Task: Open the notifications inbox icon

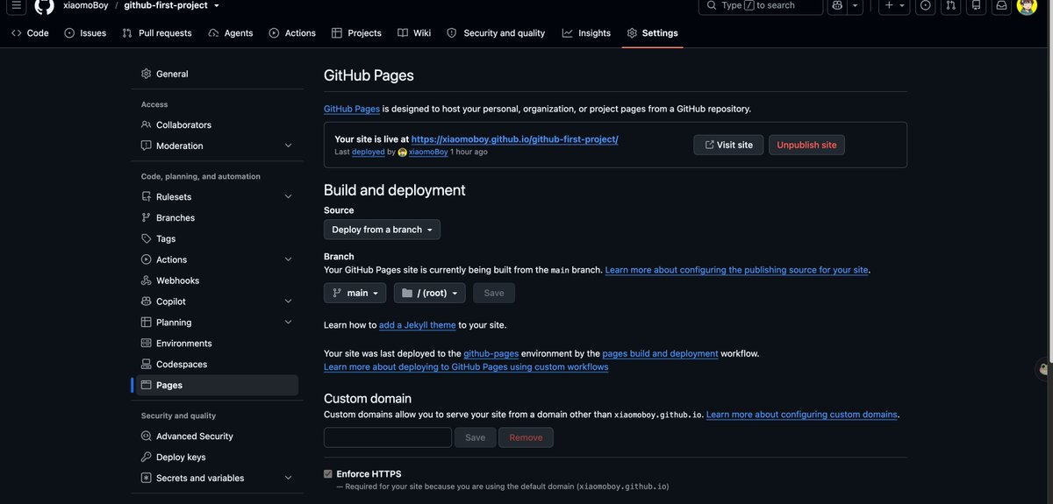Action: (x=1001, y=5)
